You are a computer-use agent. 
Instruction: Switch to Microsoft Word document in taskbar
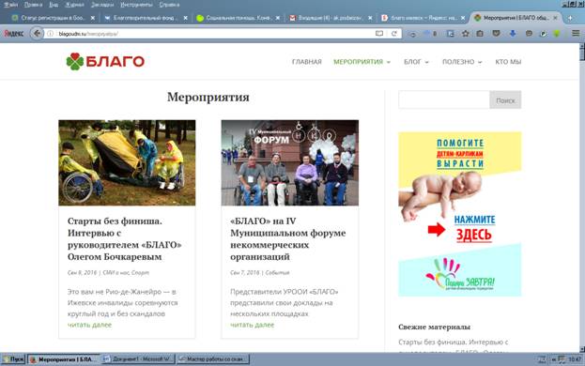click(137, 359)
